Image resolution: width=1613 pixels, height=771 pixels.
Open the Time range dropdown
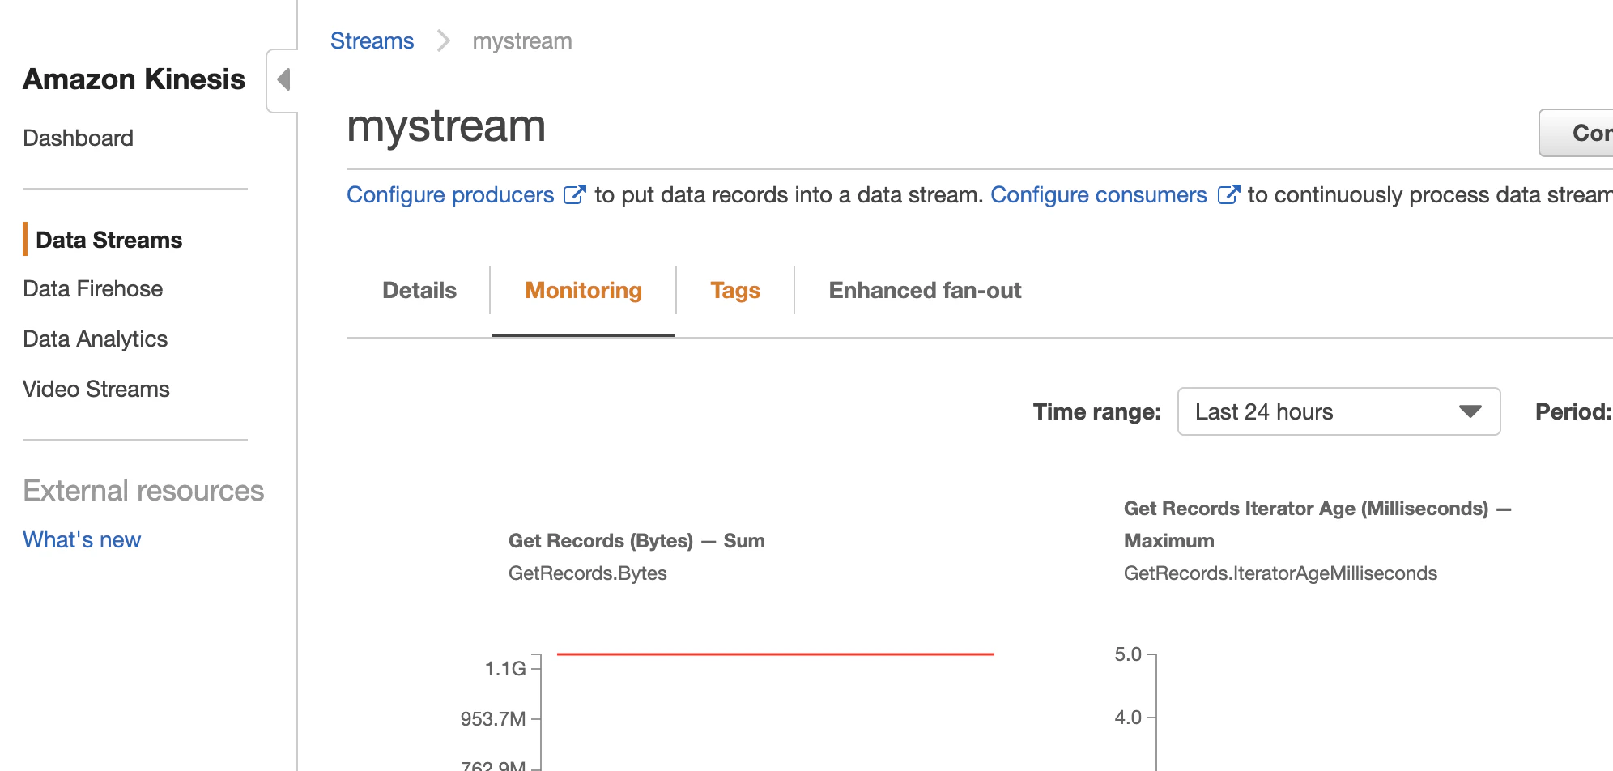[1338, 411]
